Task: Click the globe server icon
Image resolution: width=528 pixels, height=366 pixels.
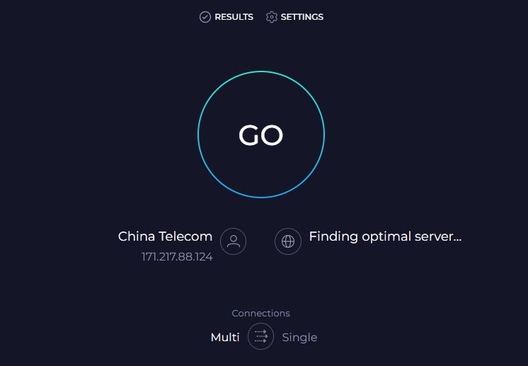Action: click(x=287, y=241)
